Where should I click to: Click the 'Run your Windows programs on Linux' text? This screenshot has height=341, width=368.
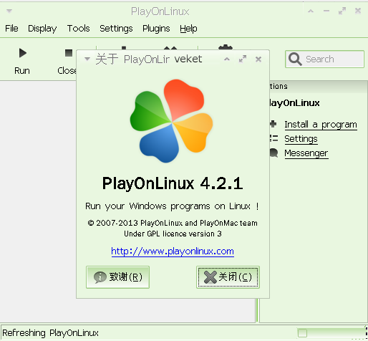(172, 206)
